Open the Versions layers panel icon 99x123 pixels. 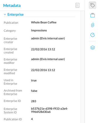pyautogui.click(x=93, y=48)
